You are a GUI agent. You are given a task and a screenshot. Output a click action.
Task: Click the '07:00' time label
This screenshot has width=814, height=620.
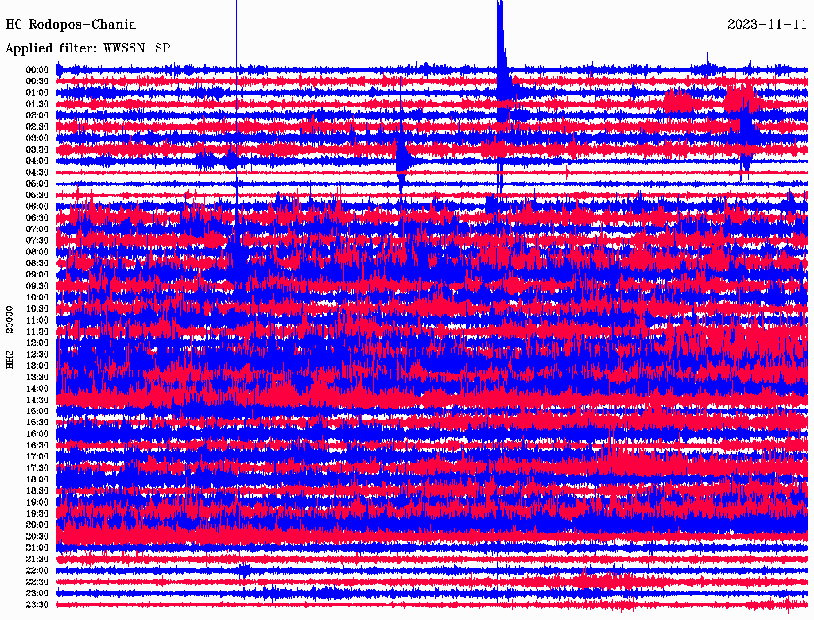[x=37, y=230]
